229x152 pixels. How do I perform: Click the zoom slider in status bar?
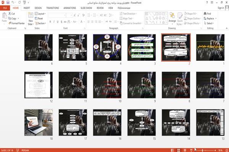click(x=207, y=150)
